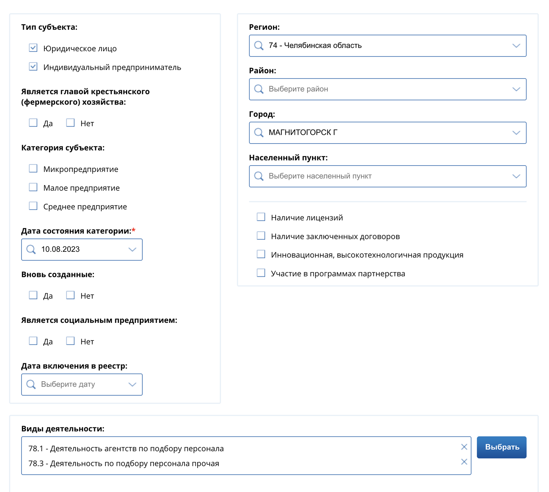
Task: Expand the Район dropdown arrow
Action: pyautogui.click(x=516, y=89)
